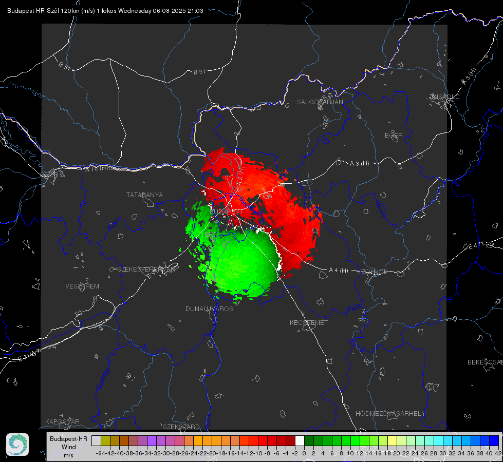Image resolution: width=503 pixels, height=462 pixels.
Task: Click the SALGÓTARJÁN city label
Action: [x=320, y=102]
